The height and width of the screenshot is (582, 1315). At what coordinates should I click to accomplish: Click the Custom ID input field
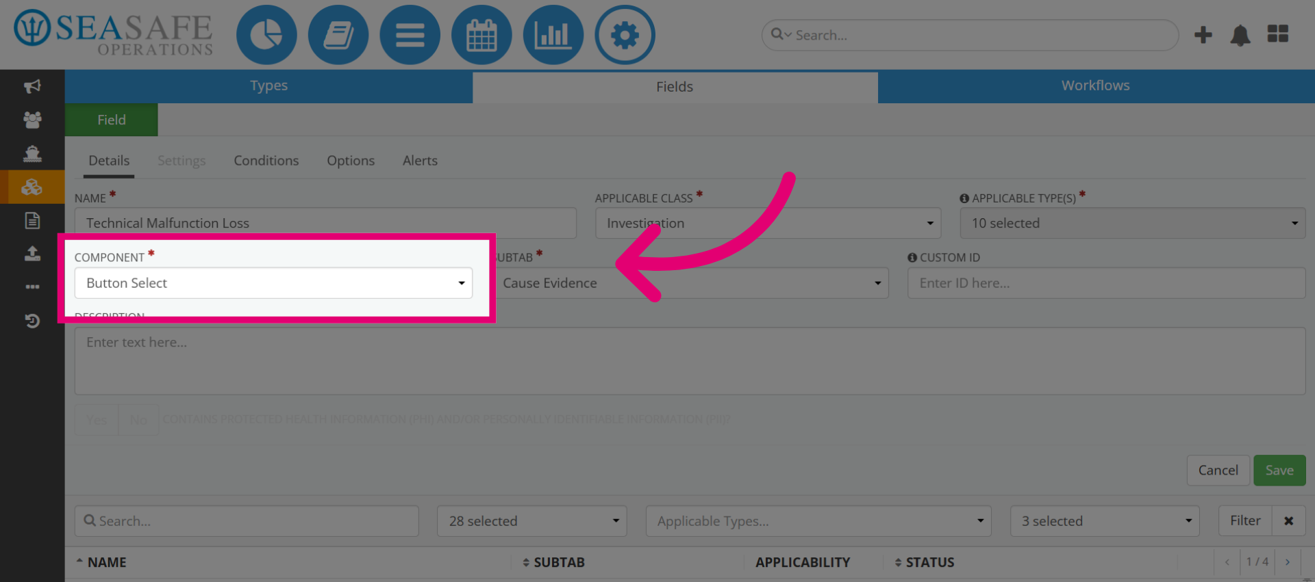[1107, 283]
